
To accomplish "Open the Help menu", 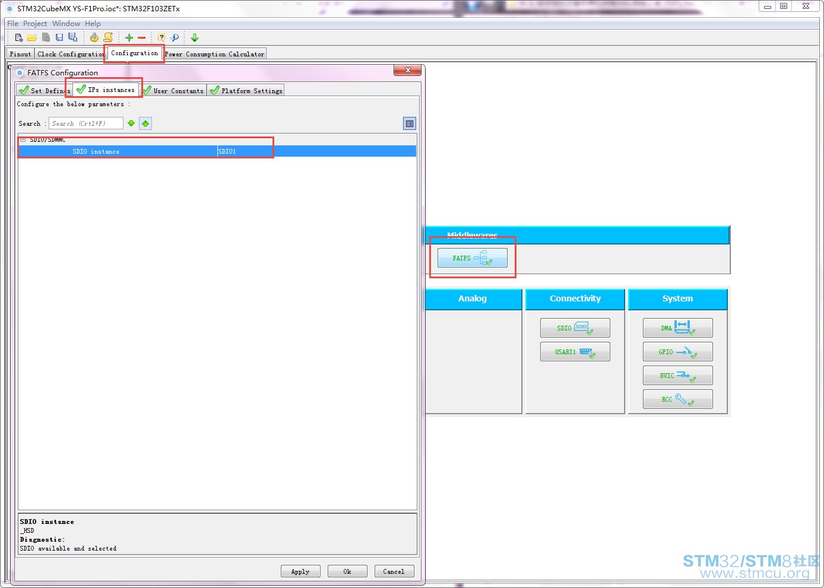I will click(x=93, y=24).
